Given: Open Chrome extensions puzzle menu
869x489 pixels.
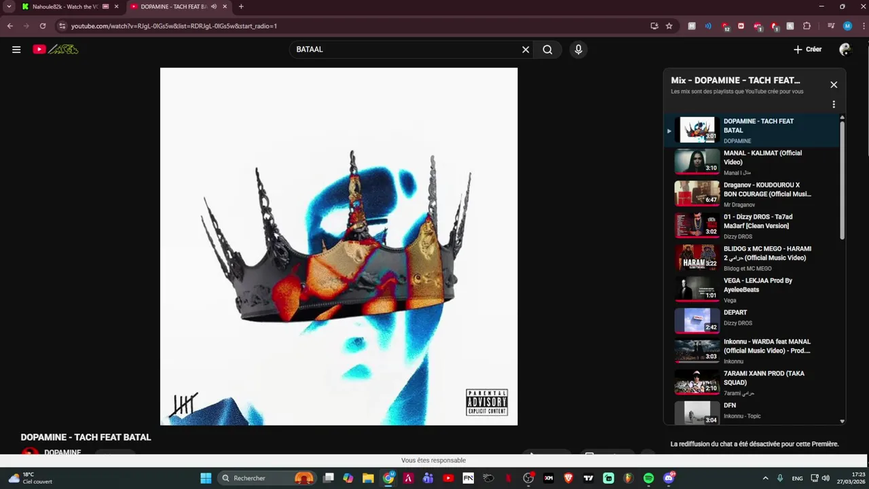Looking at the screenshot, I should click(x=807, y=26).
